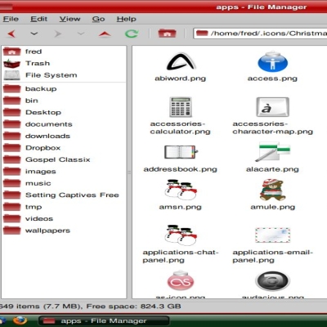Open the back history dropdown arrow
Screen dimensions: 327x327
34,34
